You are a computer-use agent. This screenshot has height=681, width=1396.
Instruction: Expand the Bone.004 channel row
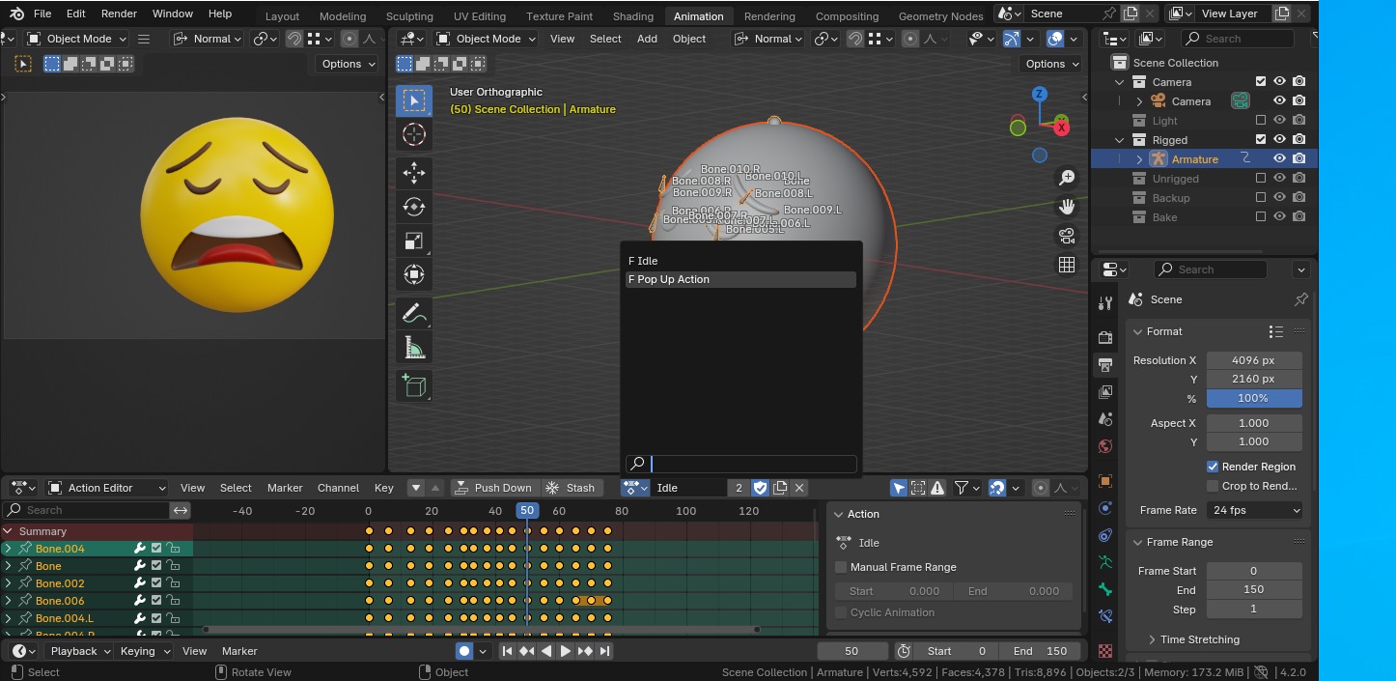(8, 549)
